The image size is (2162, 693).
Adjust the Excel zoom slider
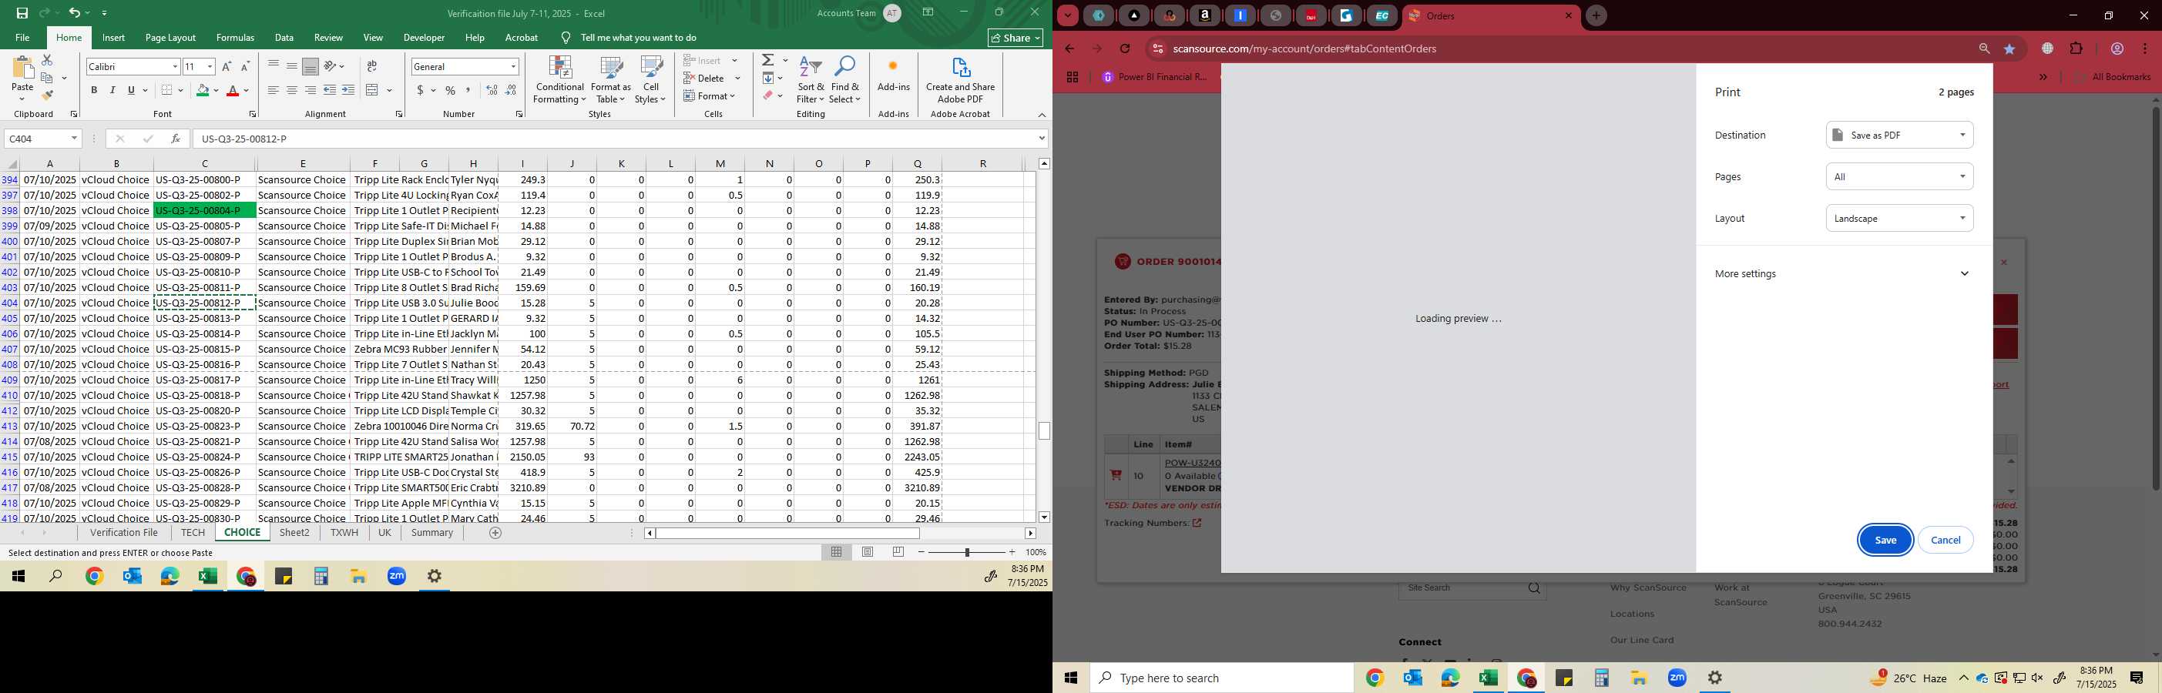(x=967, y=552)
